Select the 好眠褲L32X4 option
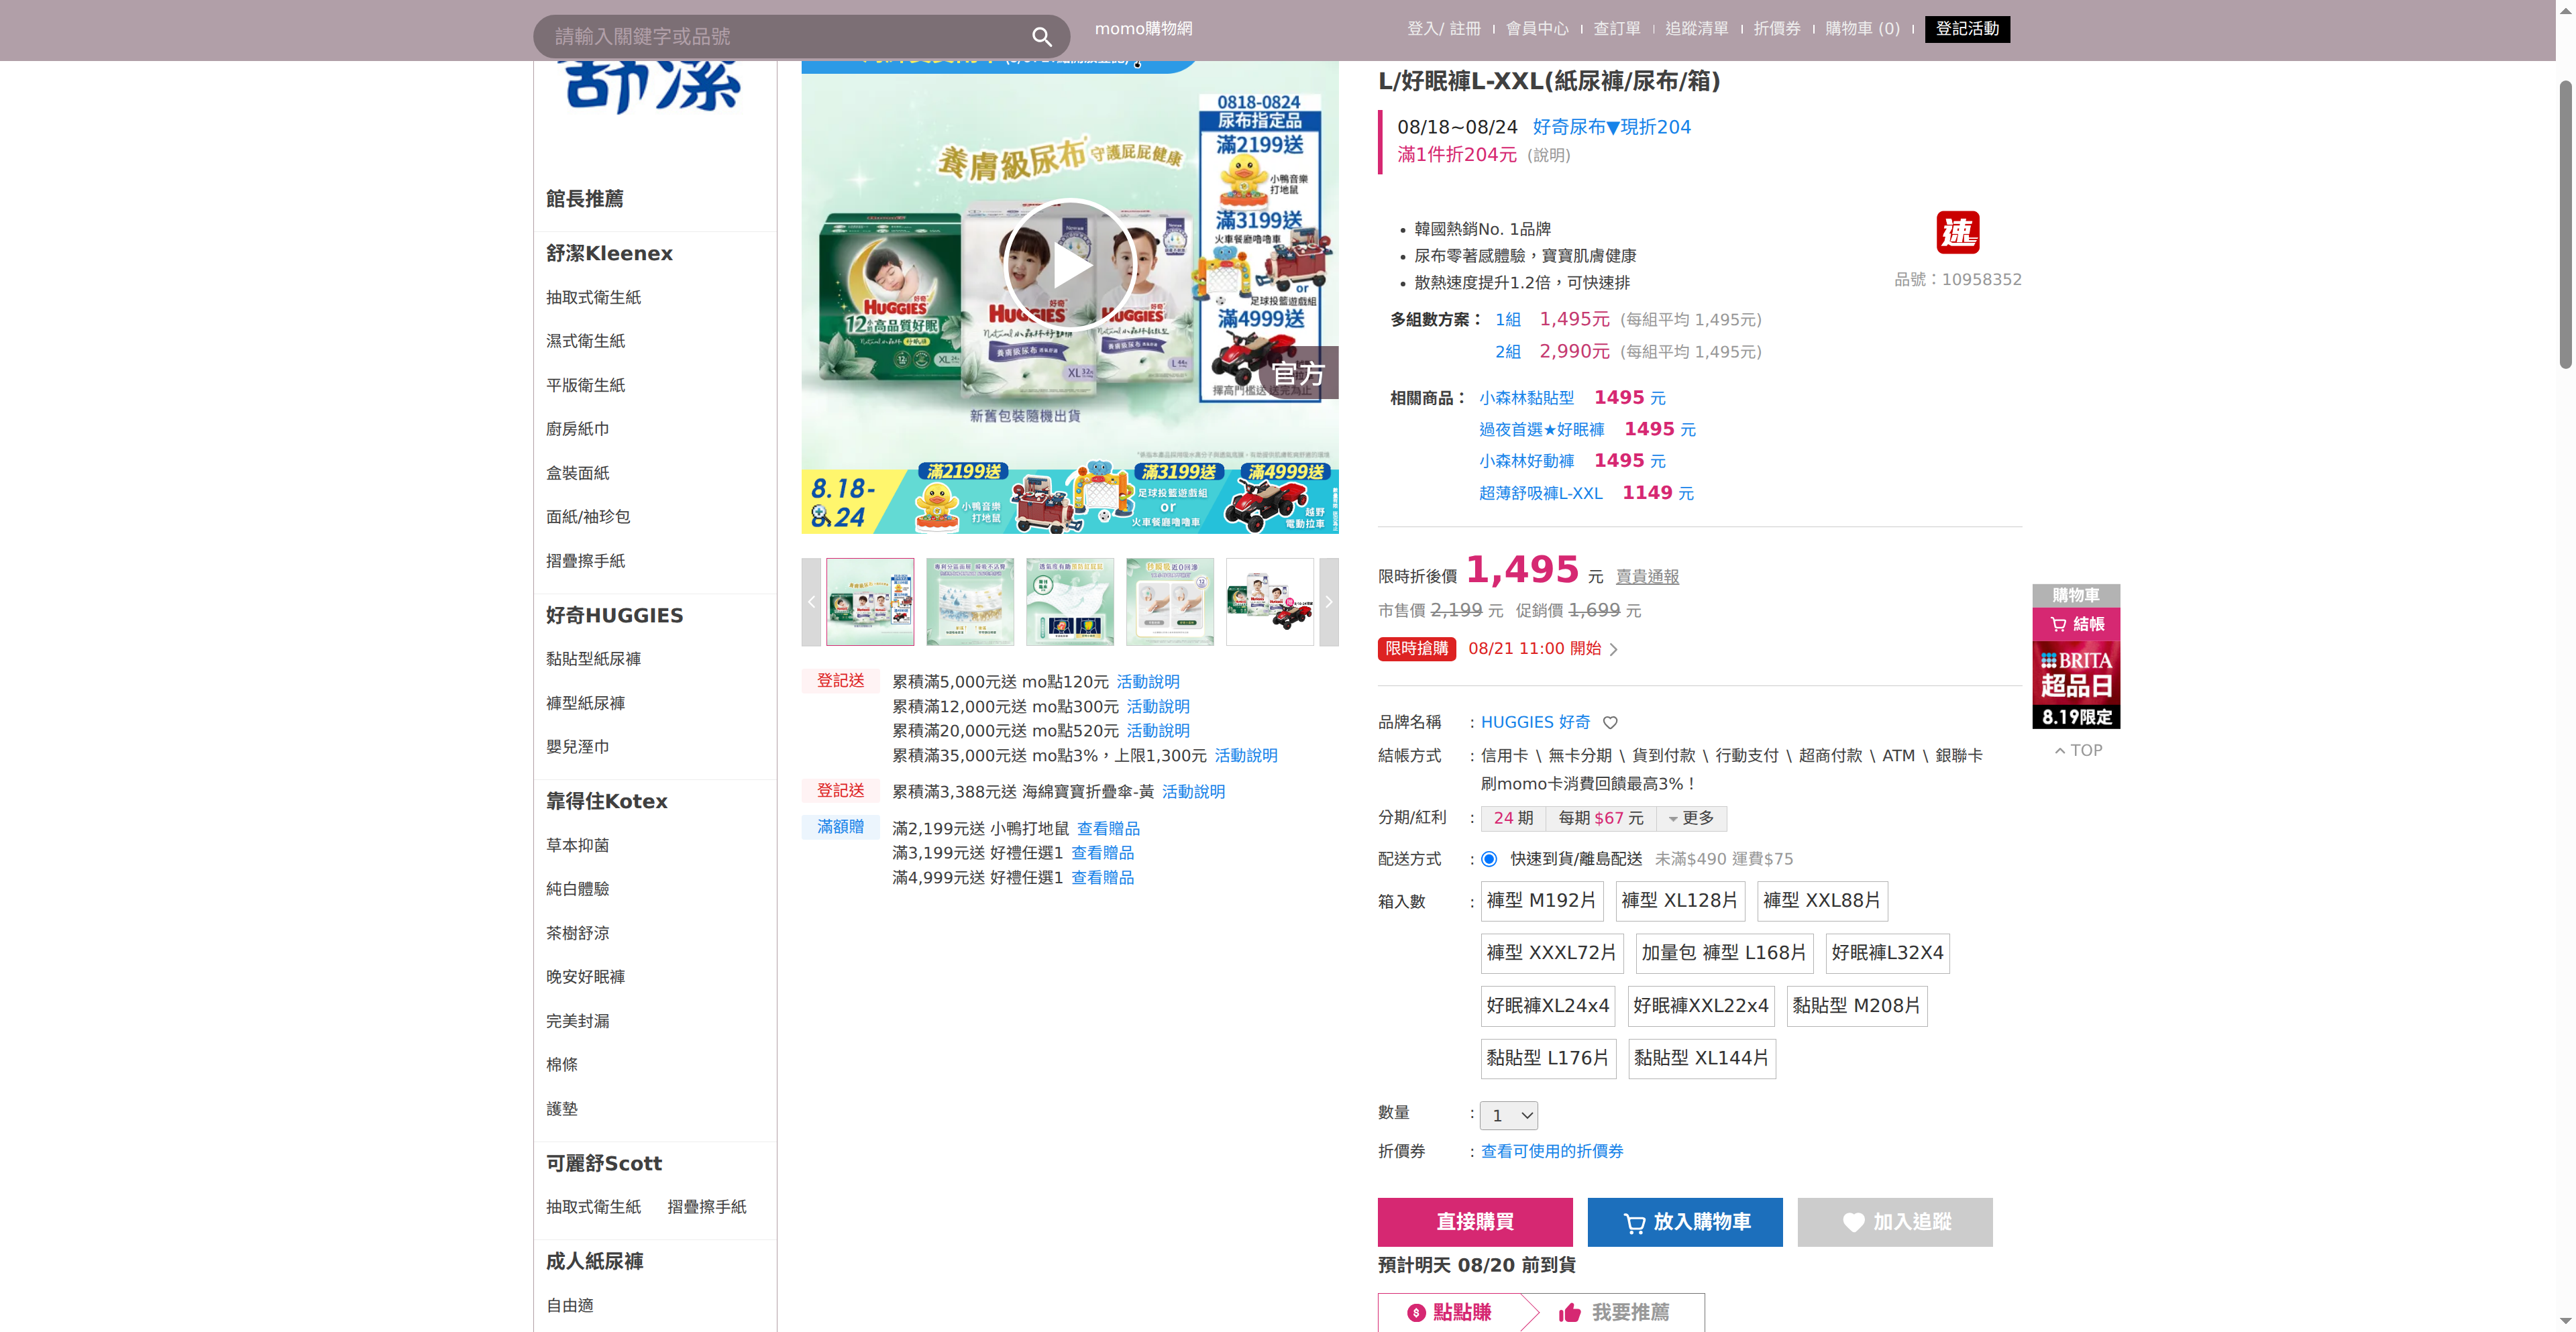Viewport: 2576px width, 1332px height. (x=1887, y=953)
